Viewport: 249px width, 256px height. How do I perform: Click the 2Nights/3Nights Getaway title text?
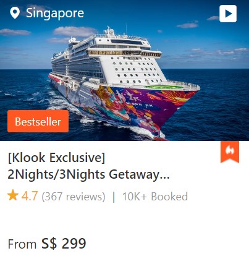pos(83,174)
